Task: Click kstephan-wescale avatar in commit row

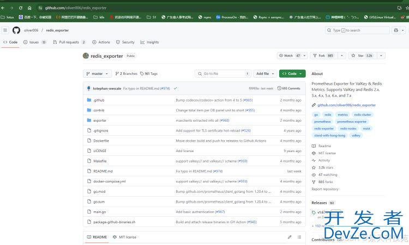Action: (89, 89)
